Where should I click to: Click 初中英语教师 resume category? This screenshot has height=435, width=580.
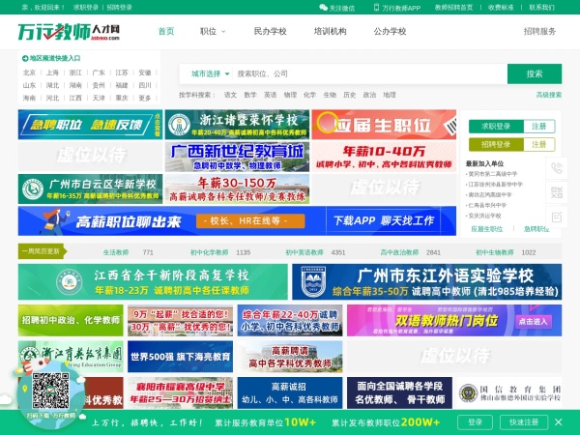[304, 252]
